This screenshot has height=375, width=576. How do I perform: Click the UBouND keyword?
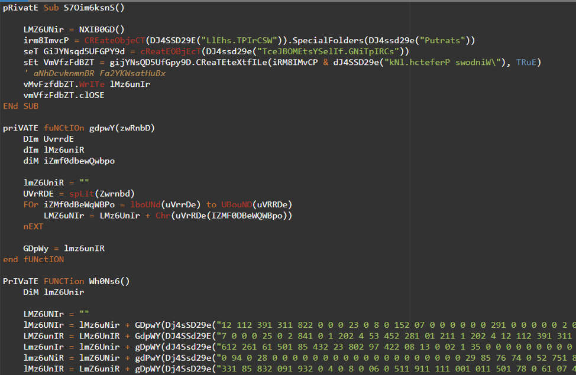pyautogui.click(x=237, y=205)
